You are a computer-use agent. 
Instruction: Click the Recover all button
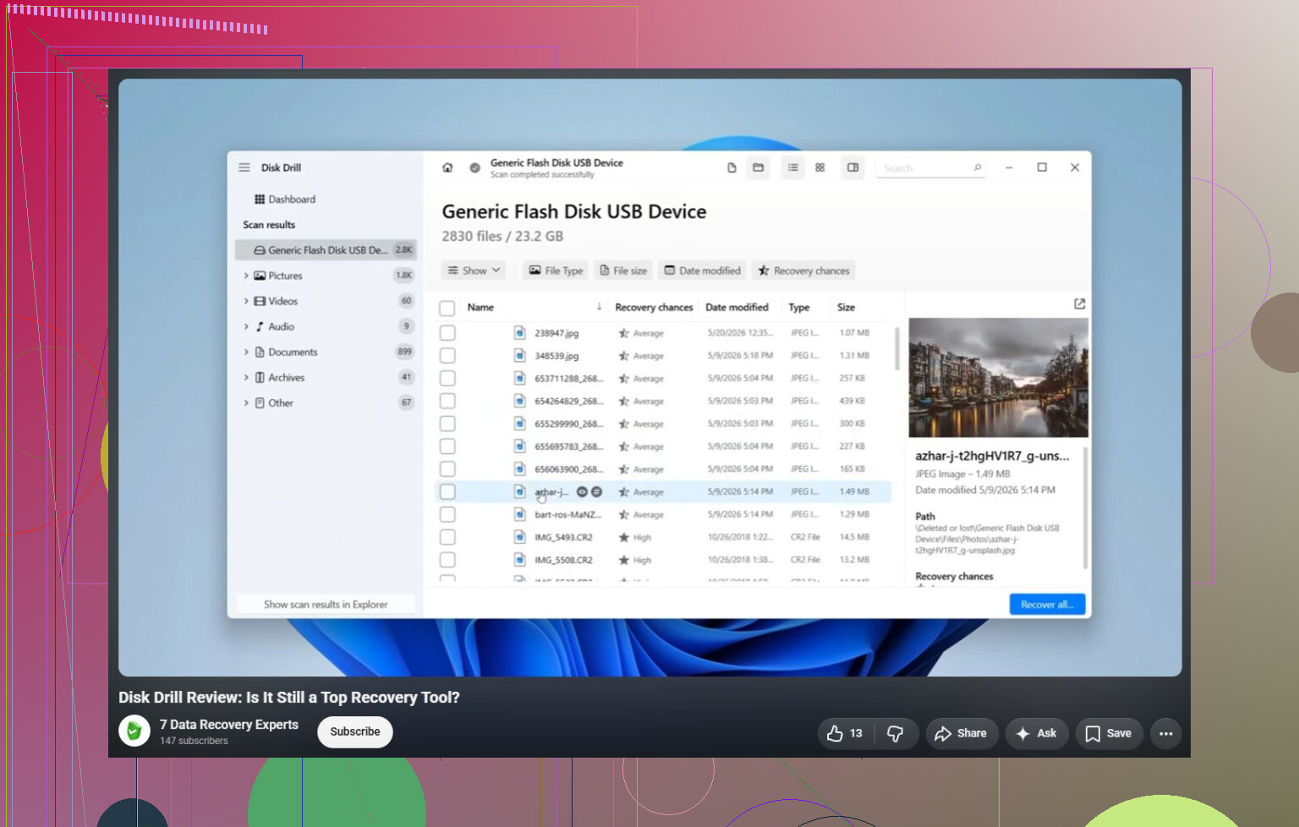[x=1047, y=605]
